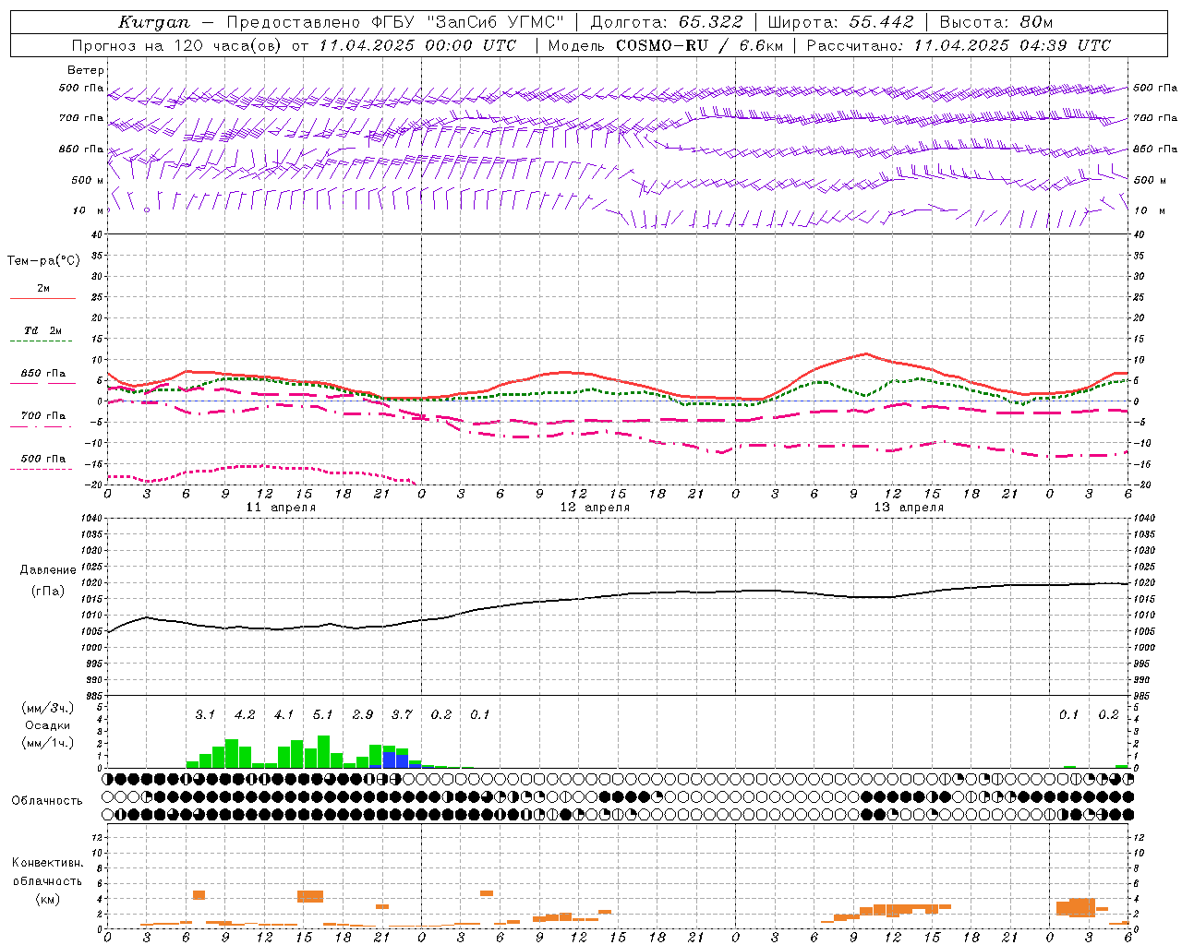Select the "Модель COSMO-RU / 6.6км" text
This screenshot has width=1182, height=945.
[666, 45]
